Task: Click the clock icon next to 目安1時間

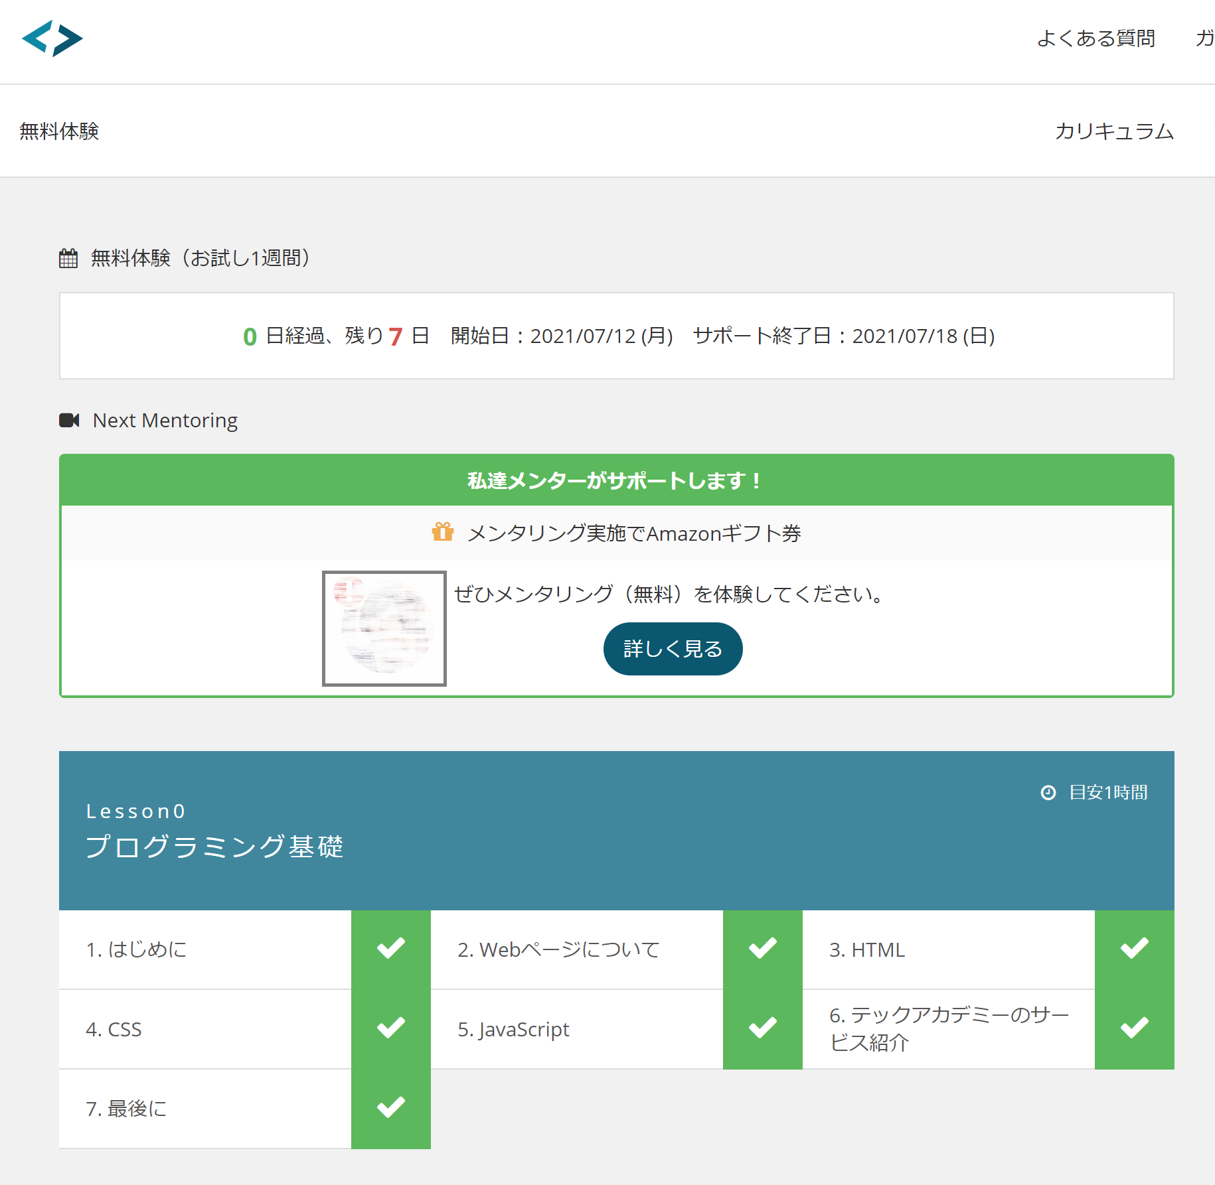Action: click(1048, 792)
